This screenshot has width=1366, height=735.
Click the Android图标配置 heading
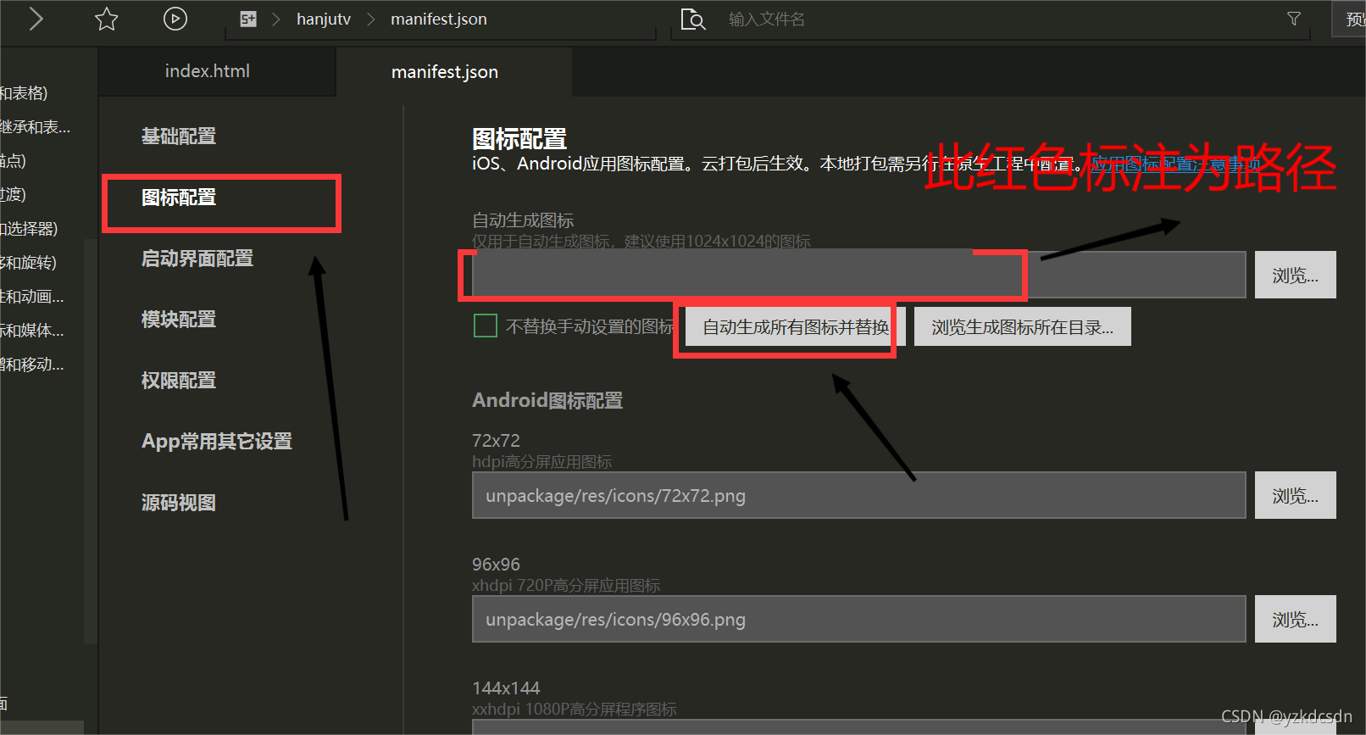tap(547, 400)
